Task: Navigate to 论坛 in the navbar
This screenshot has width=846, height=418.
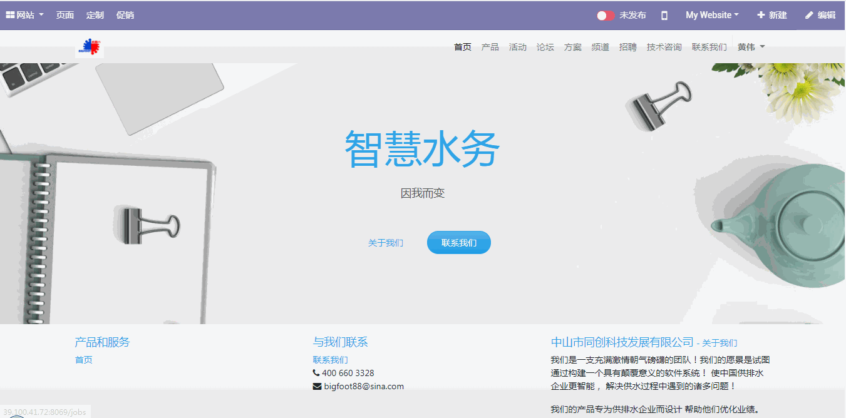Action: click(x=545, y=47)
